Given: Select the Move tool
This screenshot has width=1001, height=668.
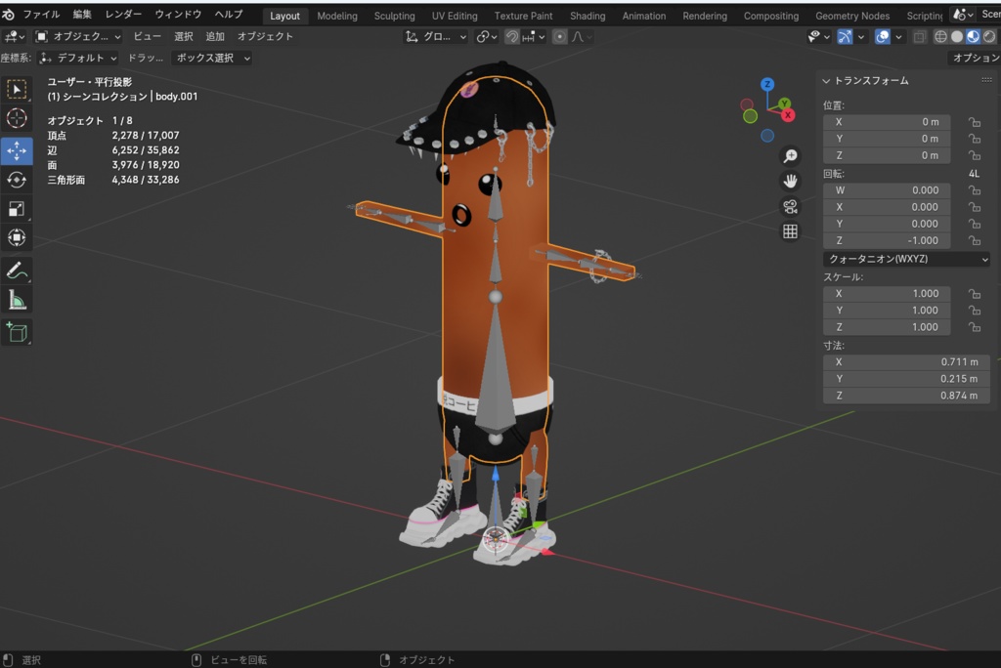Looking at the screenshot, I should (x=17, y=151).
